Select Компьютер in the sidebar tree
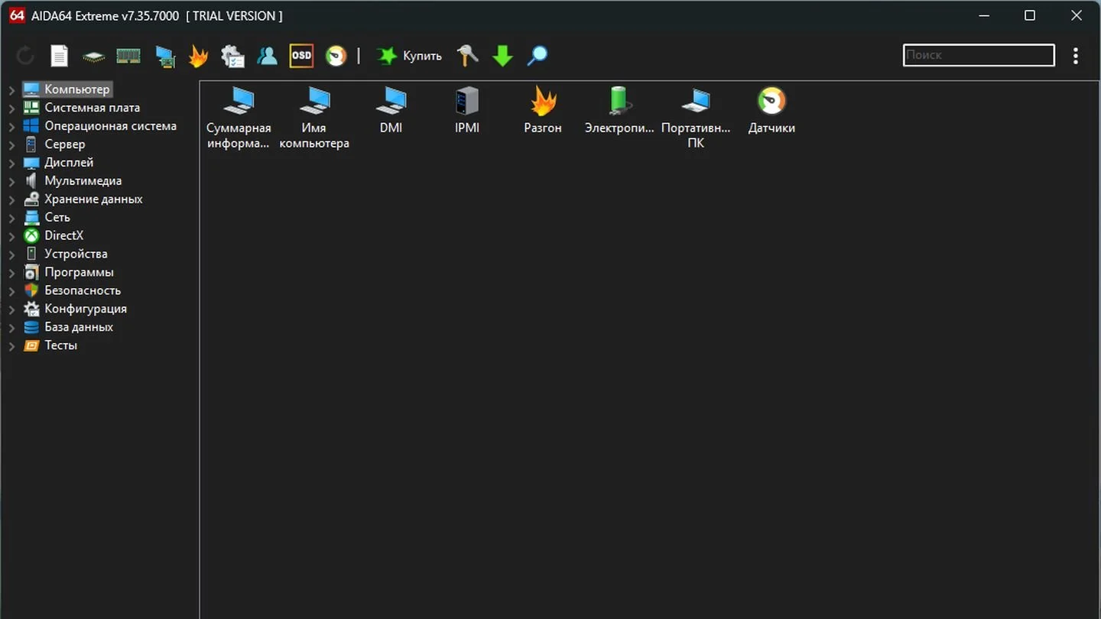Image resolution: width=1101 pixels, height=619 pixels. pos(67,89)
